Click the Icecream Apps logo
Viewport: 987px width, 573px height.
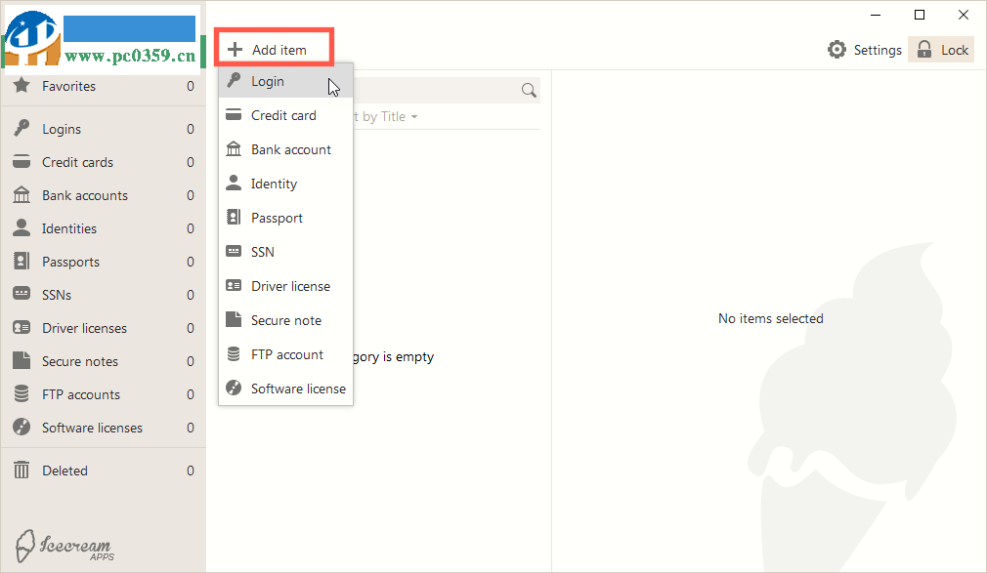[63, 545]
